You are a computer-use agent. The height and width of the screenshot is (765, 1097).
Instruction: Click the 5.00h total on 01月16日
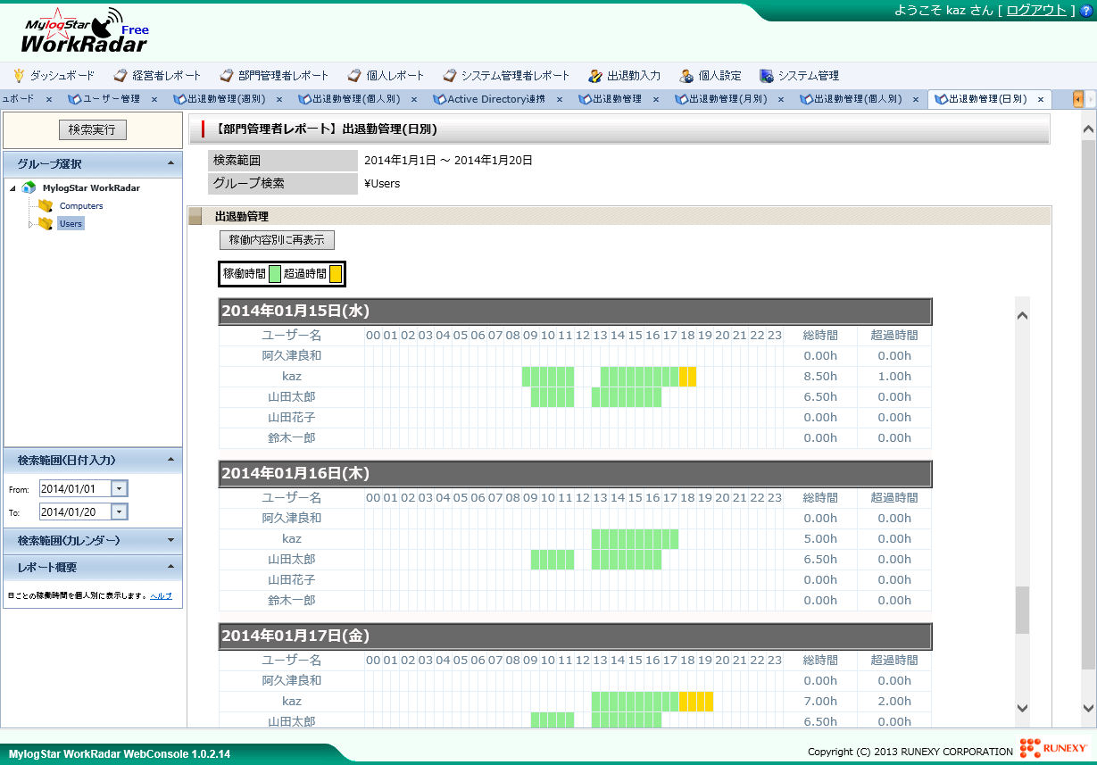[x=820, y=538]
